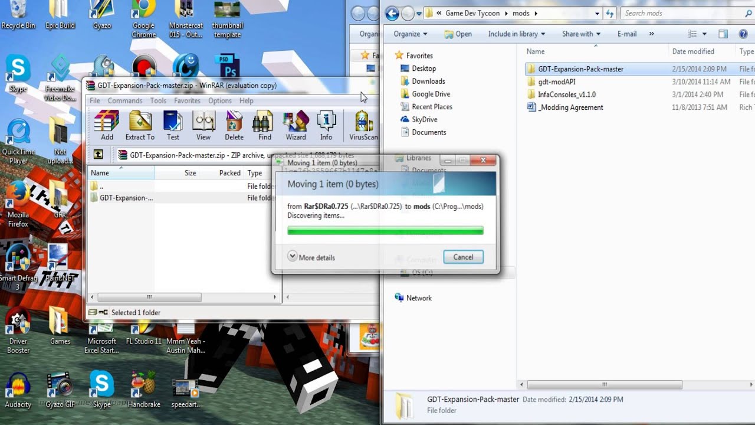755x425 pixels.
Task: Click the Test archive icon in WinRAR
Action: tap(173, 126)
